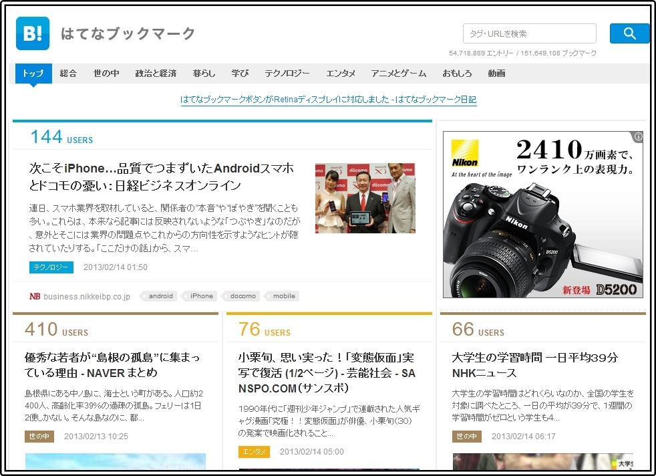This screenshot has width=656, height=476.
Task: Open the 世の中 navigation tab
Action: tap(106, 74)
